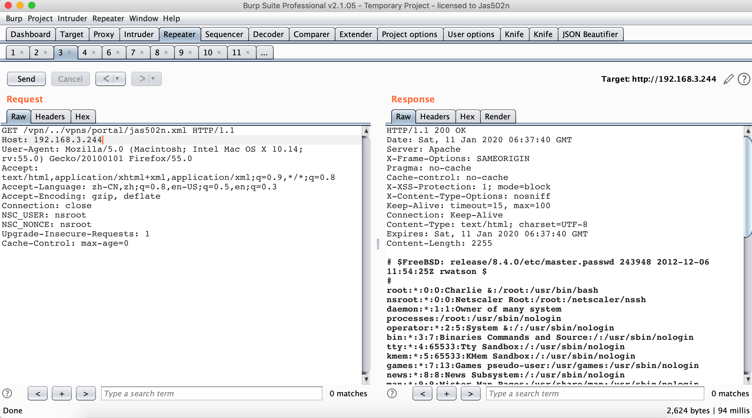Open the JSON Beautifier tab

coord(590,34)
